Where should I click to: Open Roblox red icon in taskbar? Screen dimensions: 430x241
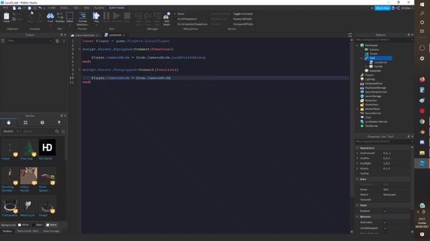coord(422,111)
